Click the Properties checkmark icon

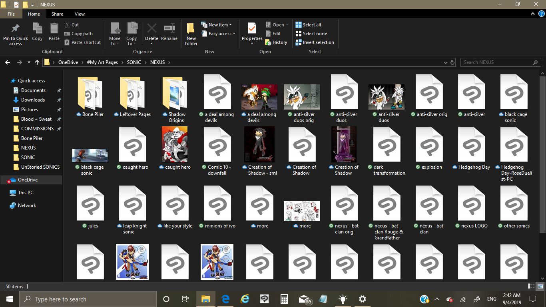(x=252, y=28)
